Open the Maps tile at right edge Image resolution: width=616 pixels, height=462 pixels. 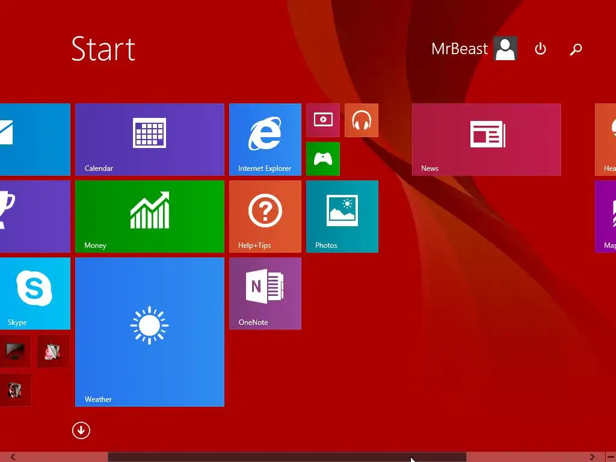(605, 217)
